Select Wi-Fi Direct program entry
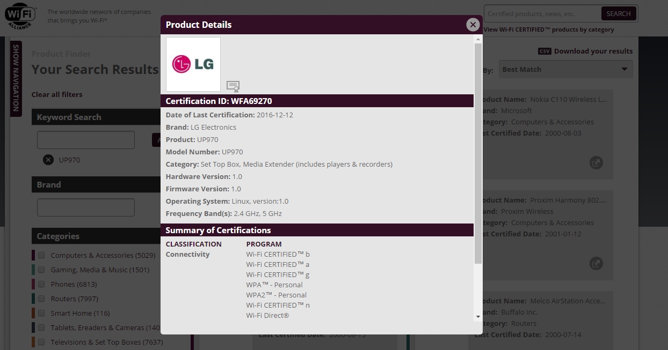 pyautogui.click(x=267, y=315)
